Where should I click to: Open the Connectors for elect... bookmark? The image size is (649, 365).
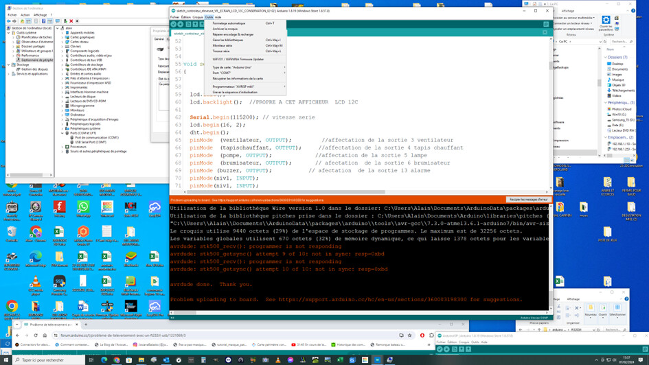pyautogui.click(x=33, y=344)
